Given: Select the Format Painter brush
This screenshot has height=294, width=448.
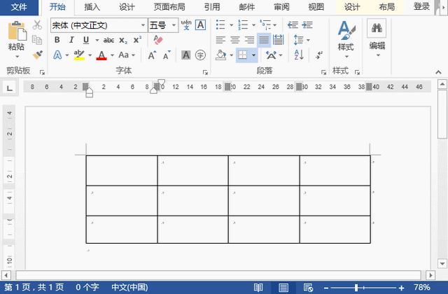Looking at the screenshot, I should pyautogui.click(x=37, y=55).
